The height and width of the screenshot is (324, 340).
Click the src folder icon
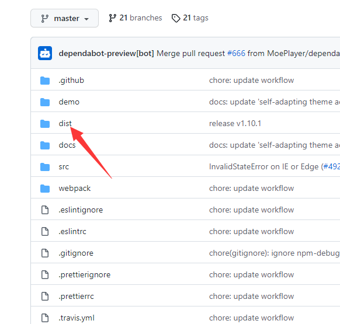tap(45, 167)
